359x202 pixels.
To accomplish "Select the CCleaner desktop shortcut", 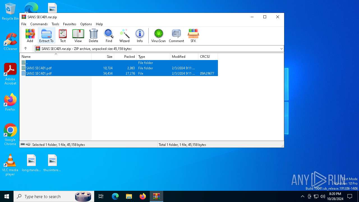I will 10,42.
